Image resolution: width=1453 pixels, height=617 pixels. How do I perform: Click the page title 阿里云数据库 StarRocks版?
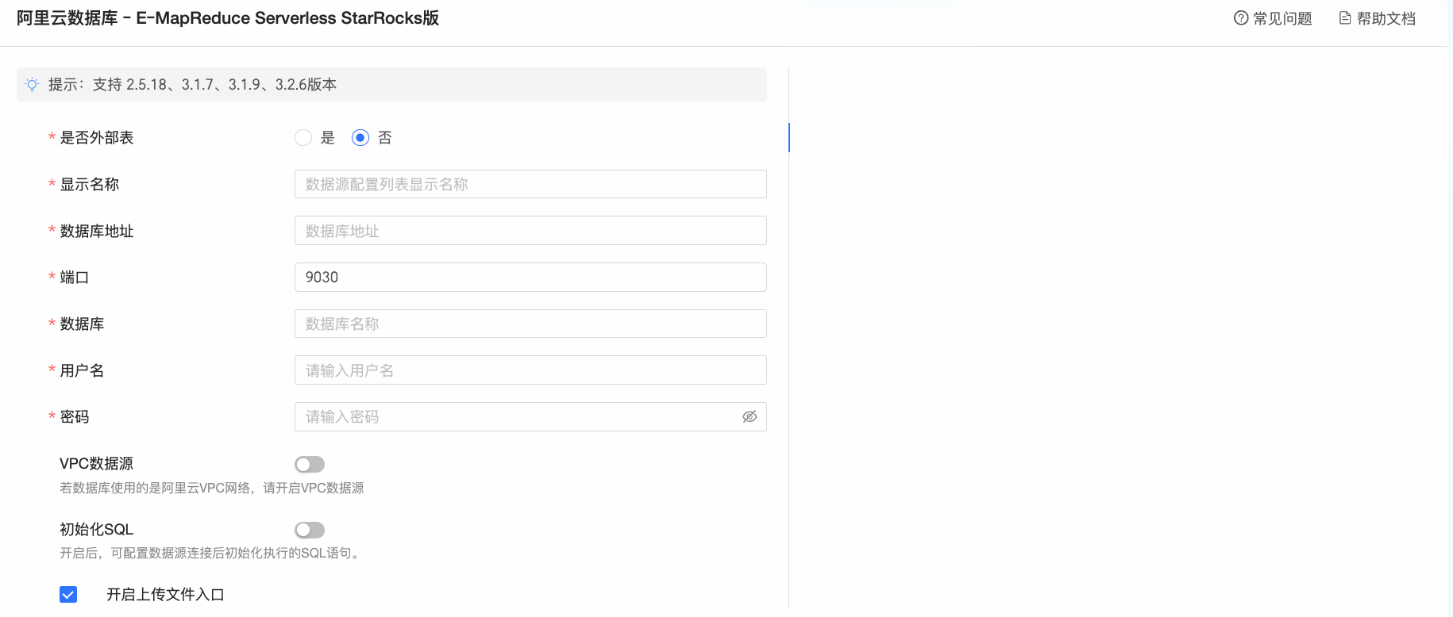[x=228, y=18]
